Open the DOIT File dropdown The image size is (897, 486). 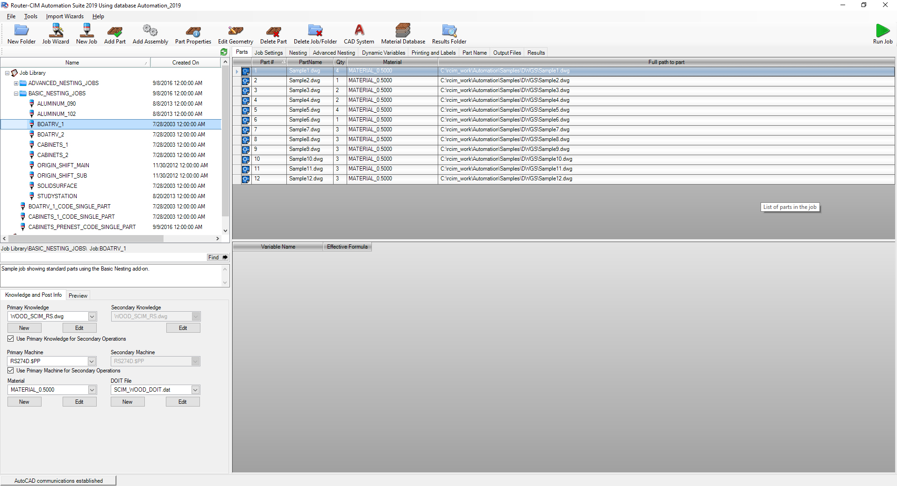click(196, 390)
